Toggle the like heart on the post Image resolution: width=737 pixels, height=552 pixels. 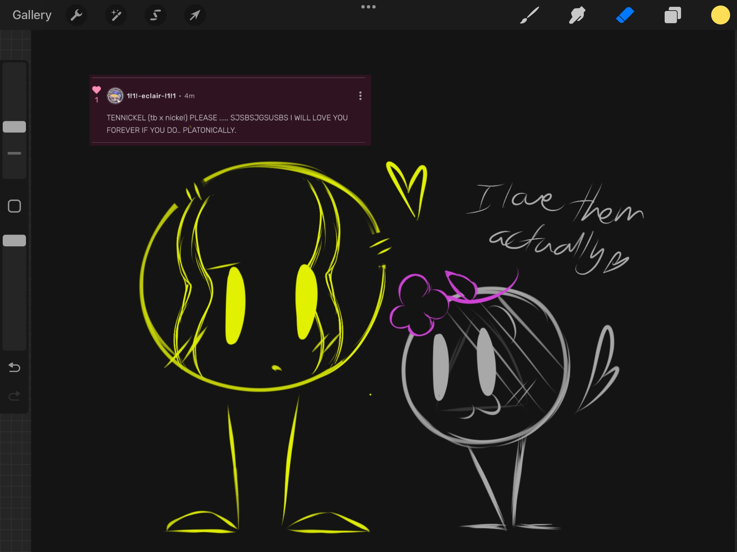[x=97, y=90]
